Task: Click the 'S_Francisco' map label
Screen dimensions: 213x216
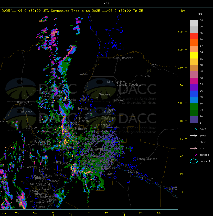Action: [92, 97]
